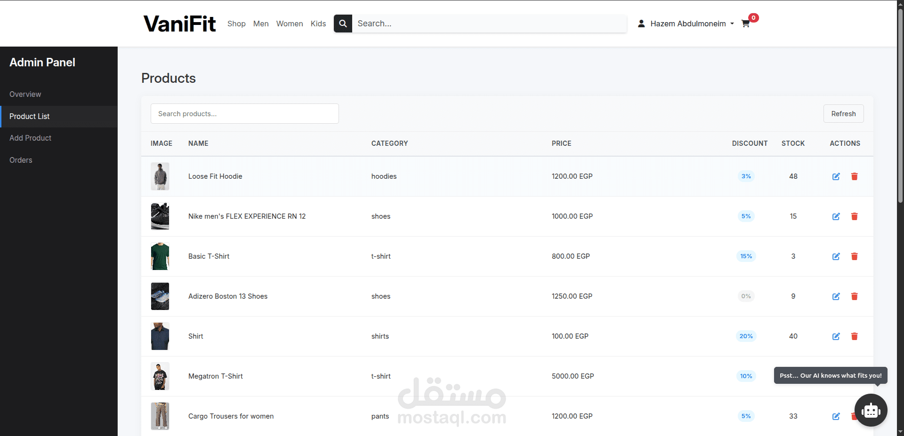Edit the Shirt product row
This screenshot has width=904, height=436.
tap(836, 336)
